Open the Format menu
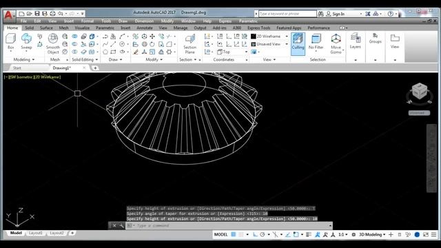The height and width of the screenshot is (248, 441). 88,21
